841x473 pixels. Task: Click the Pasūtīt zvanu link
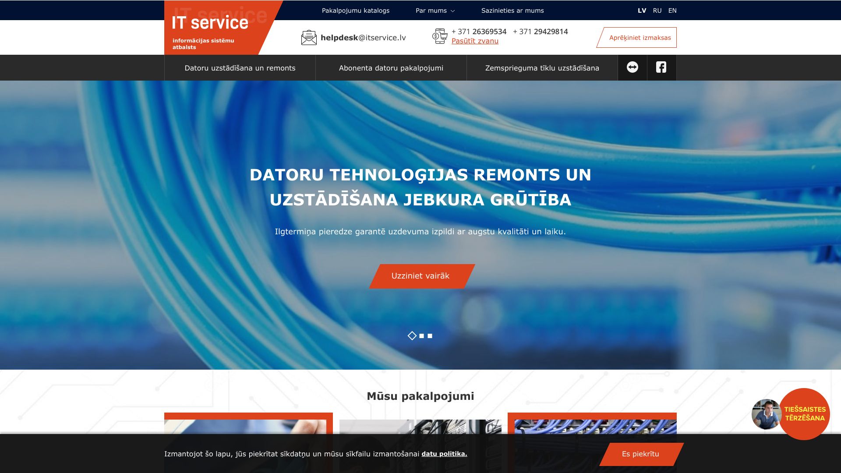click(475, 41)
